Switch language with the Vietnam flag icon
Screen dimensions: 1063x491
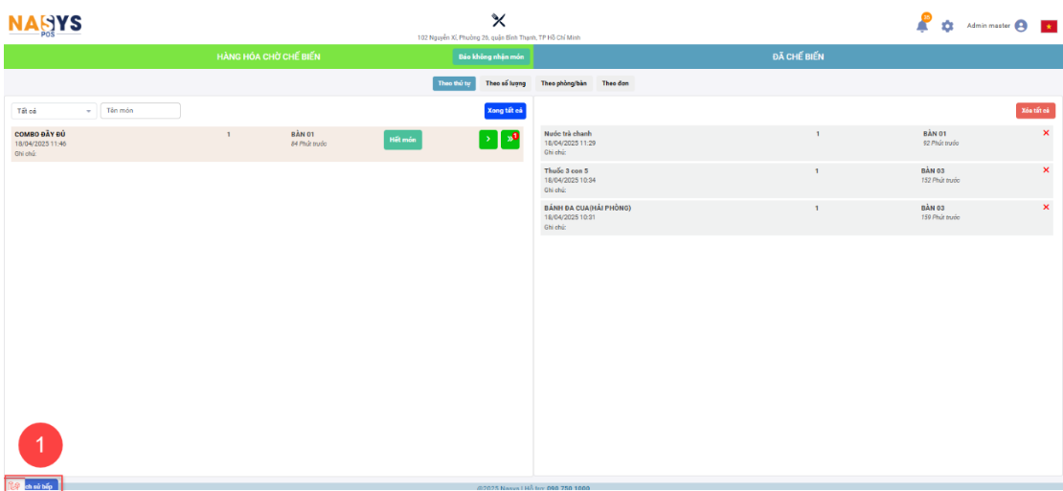point(1048,27)
